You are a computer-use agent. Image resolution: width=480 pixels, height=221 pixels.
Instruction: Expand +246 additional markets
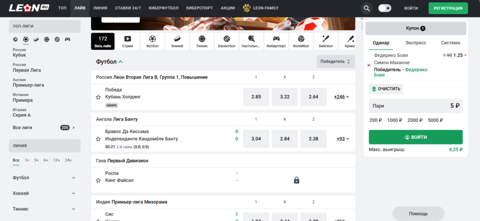[x=341, y=97]
